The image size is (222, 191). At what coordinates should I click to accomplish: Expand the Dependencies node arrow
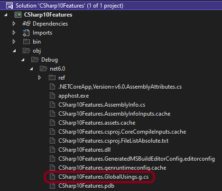[x=14, y=24]
